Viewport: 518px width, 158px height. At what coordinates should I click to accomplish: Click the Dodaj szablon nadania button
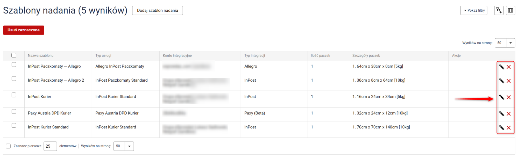[157, 10]
